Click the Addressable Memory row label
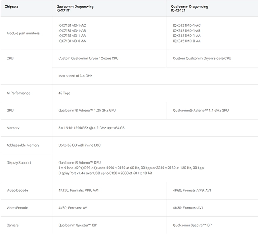258x234 pixels. pyautogui.click(x=23, y=145)
